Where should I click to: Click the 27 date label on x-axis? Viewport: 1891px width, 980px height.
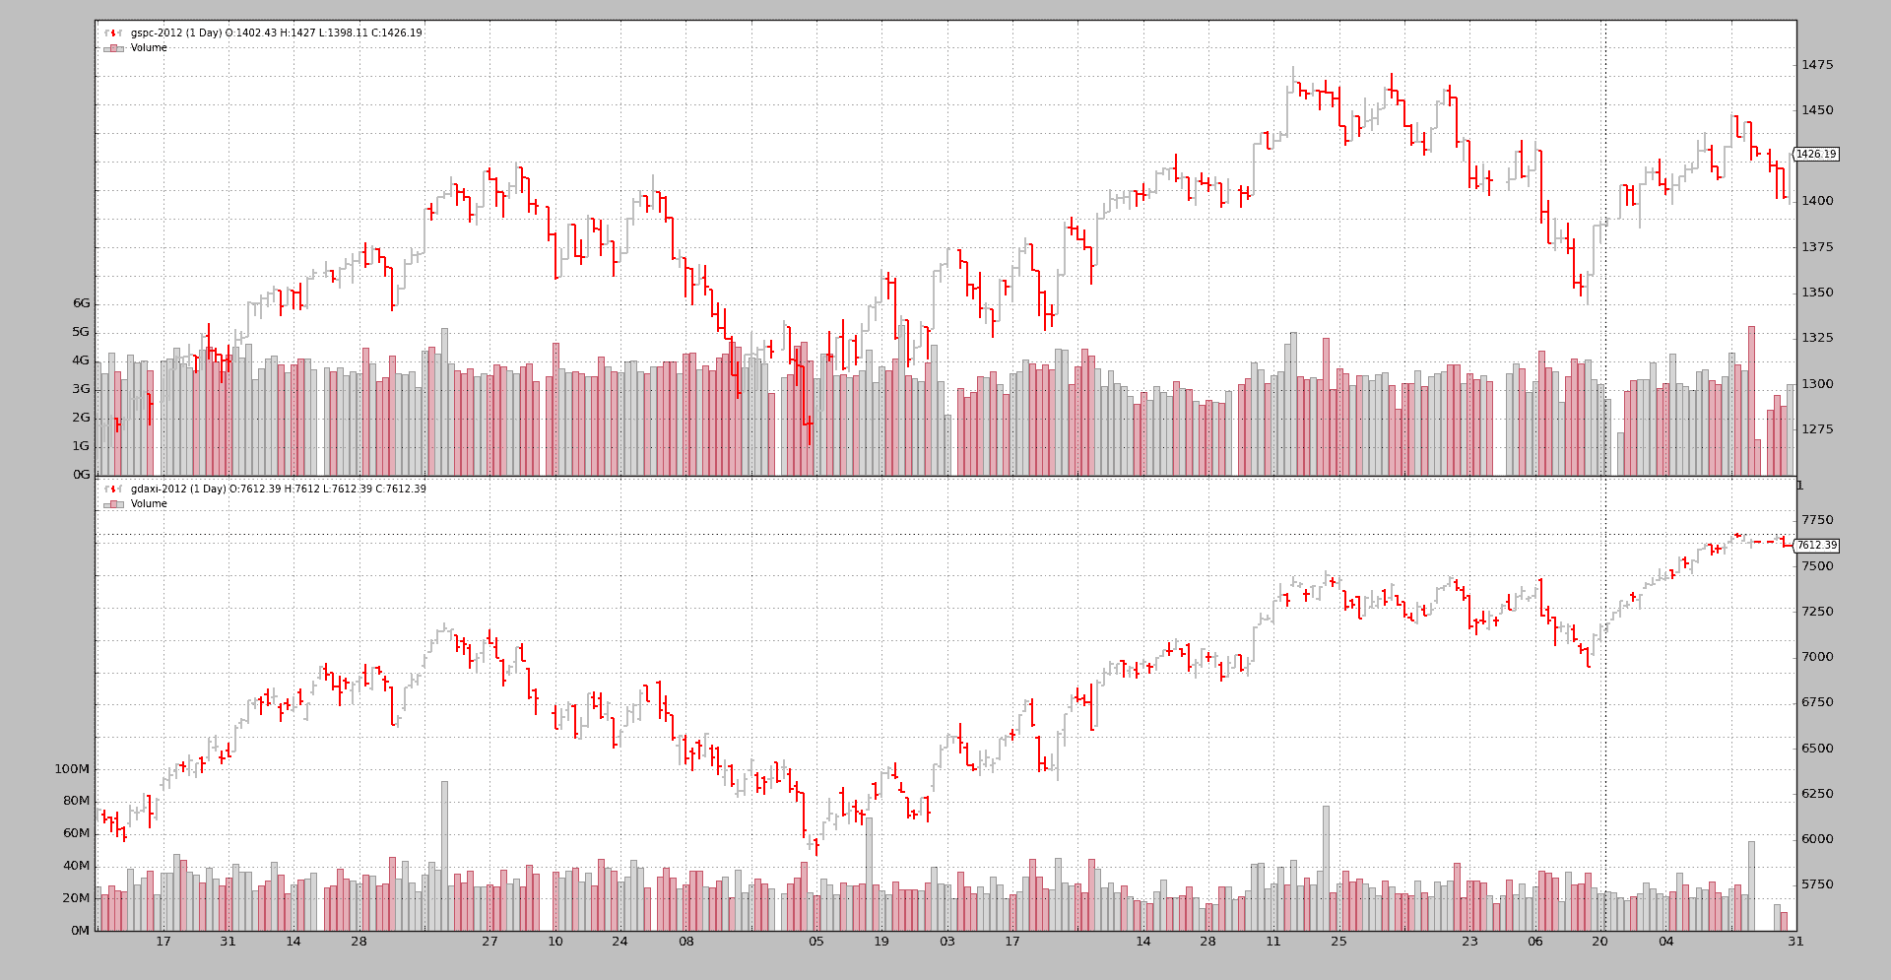pos(489,942)
